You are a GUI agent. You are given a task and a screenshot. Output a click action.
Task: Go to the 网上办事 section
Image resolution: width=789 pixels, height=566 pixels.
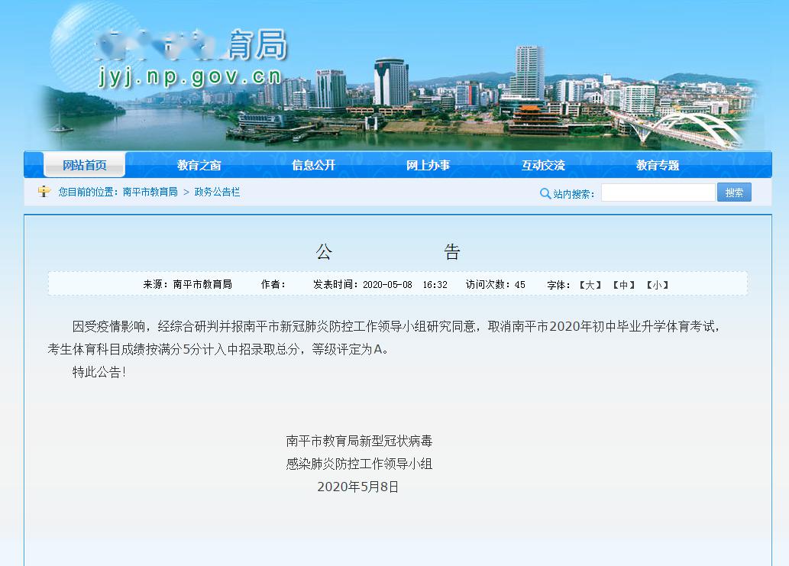coord(428,165)
